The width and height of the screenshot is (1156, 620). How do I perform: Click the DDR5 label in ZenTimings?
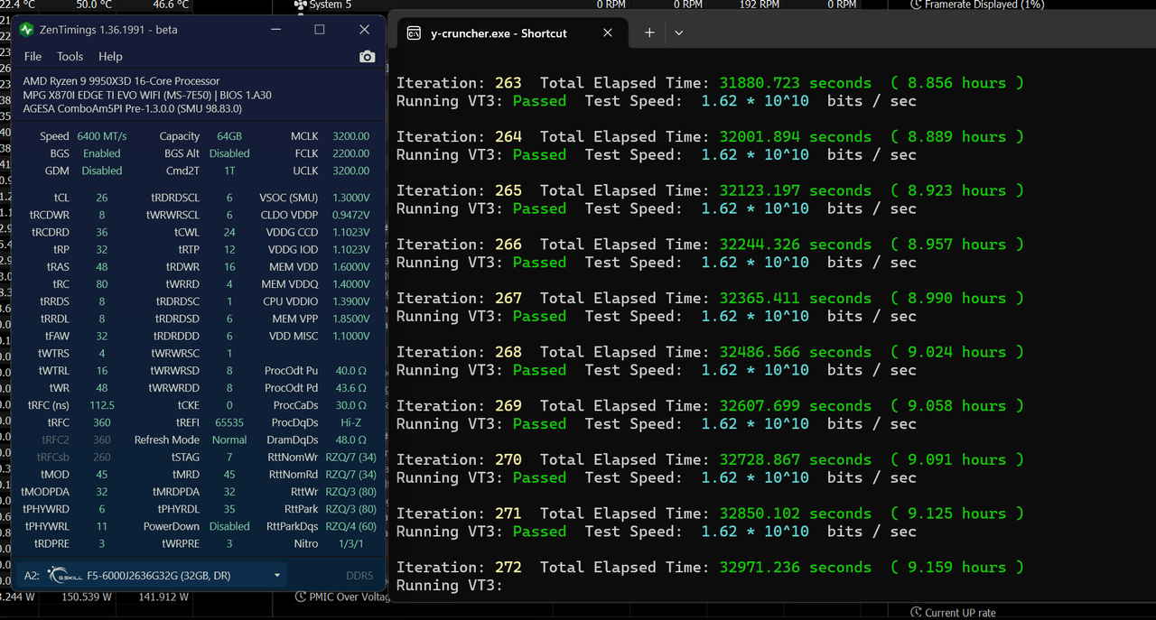coord(359,576)
